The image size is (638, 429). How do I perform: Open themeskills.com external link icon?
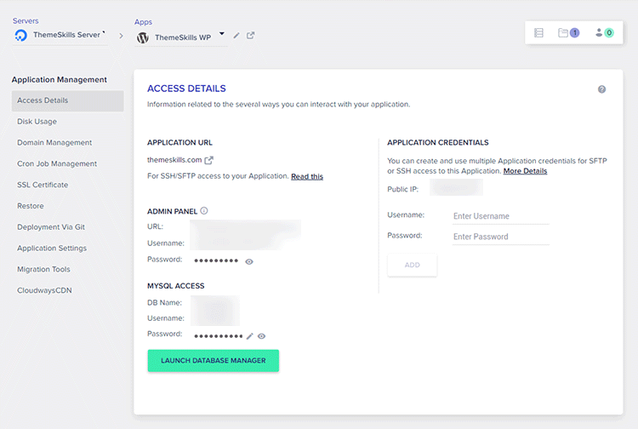(x=208, y=160)
